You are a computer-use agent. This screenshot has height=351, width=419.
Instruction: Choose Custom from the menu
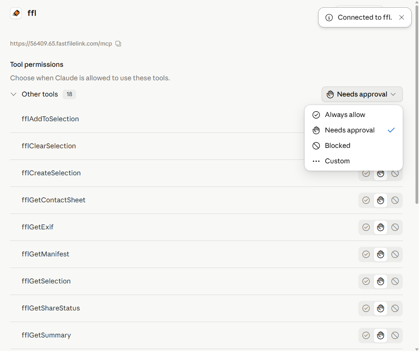point(354,161)
